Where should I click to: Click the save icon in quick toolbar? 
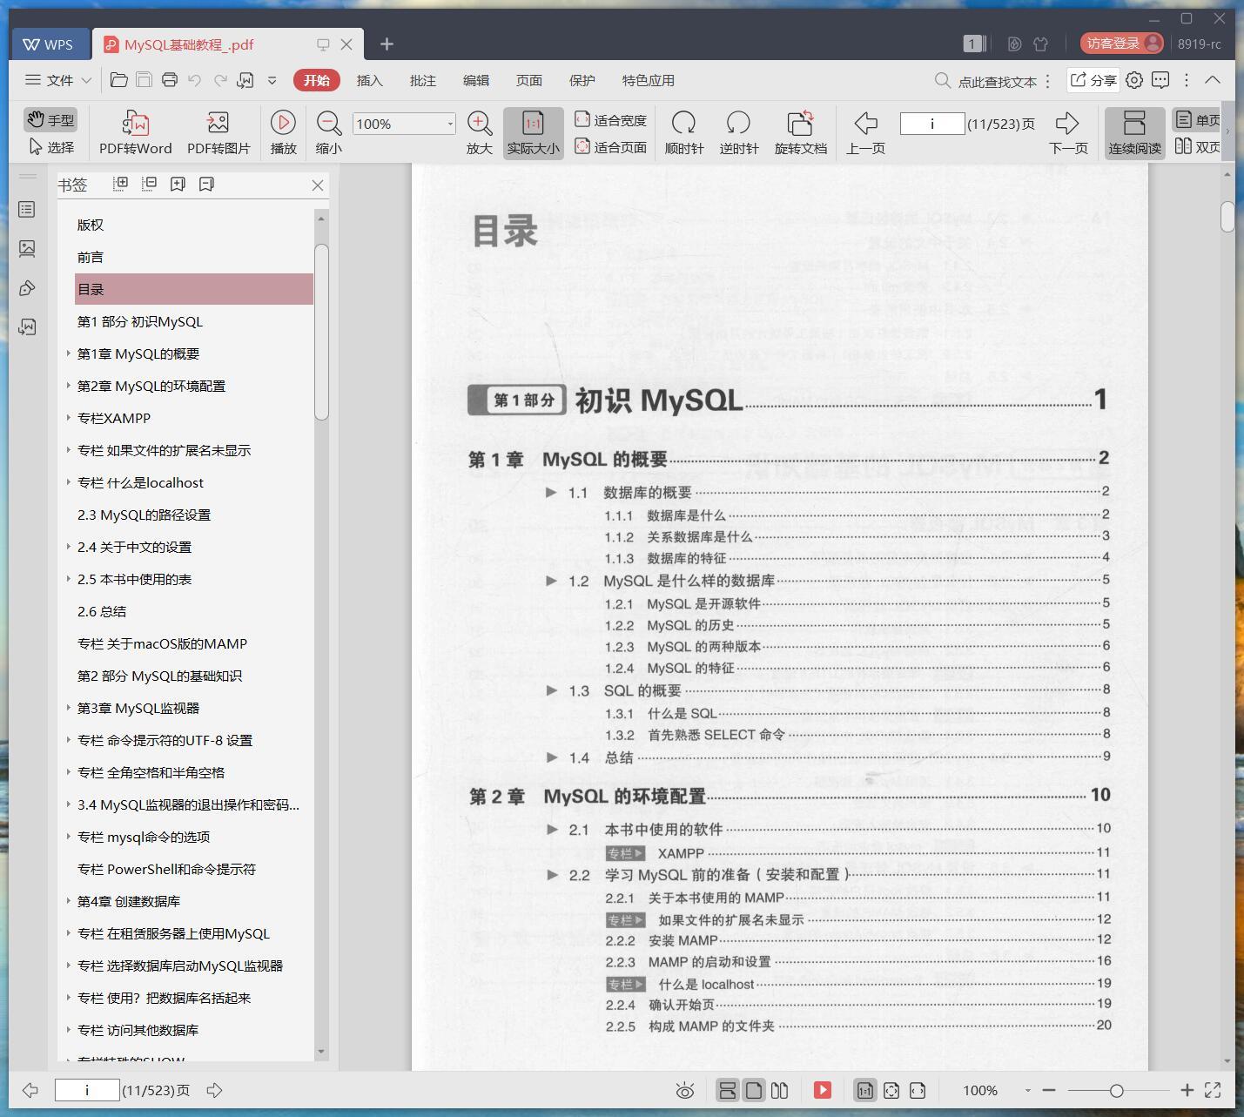(x=145, y=80)
